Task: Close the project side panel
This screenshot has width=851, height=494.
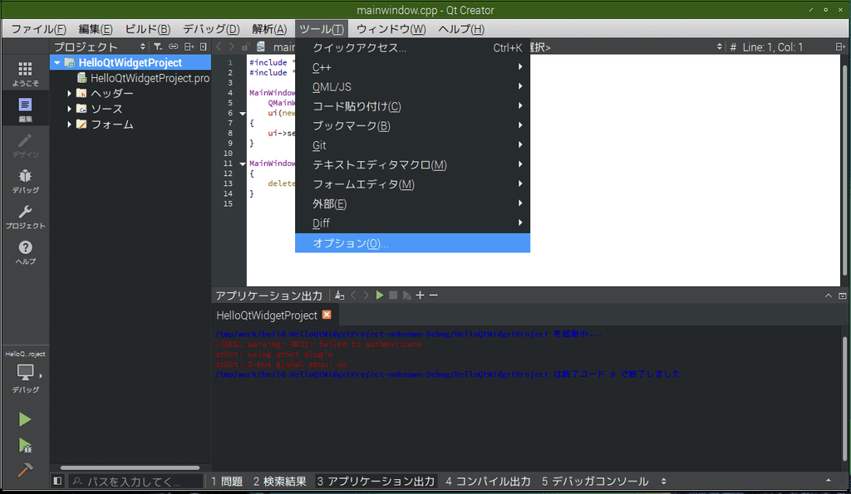Action: [203, 46]
